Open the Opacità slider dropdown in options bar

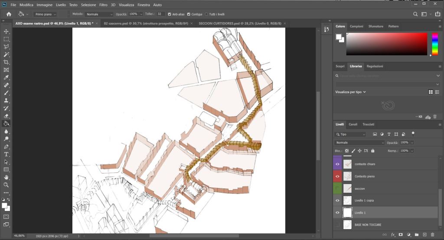[x=141, y=14]
